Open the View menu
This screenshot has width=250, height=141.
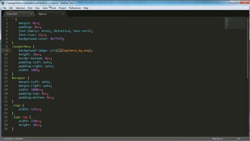(x=37, y=8)
